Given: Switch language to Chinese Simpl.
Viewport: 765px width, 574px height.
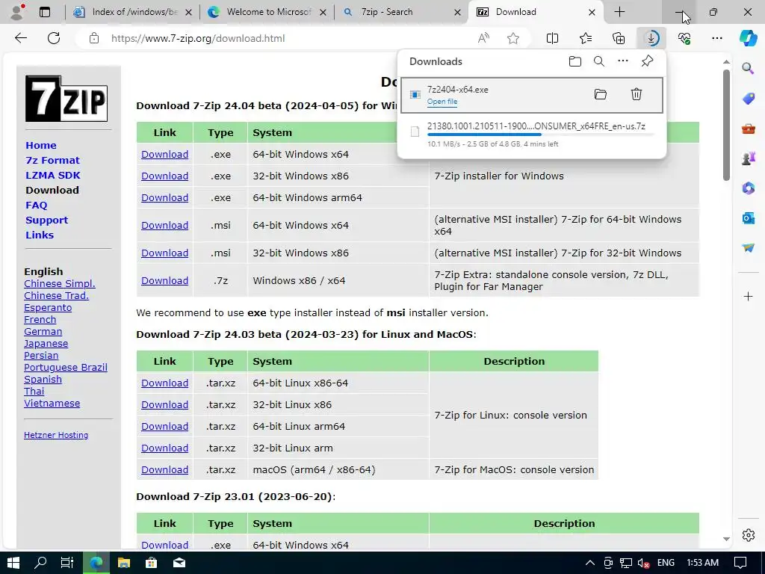Looking at the screenshot, I should [60, 283].
